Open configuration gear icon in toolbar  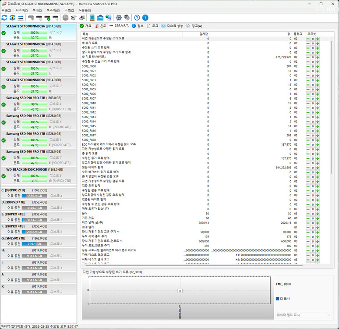tap(118, 18)
